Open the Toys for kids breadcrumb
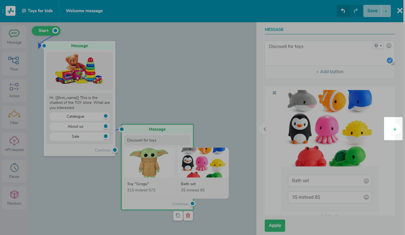This screenshot has width=405, height=235. point(37,11)
